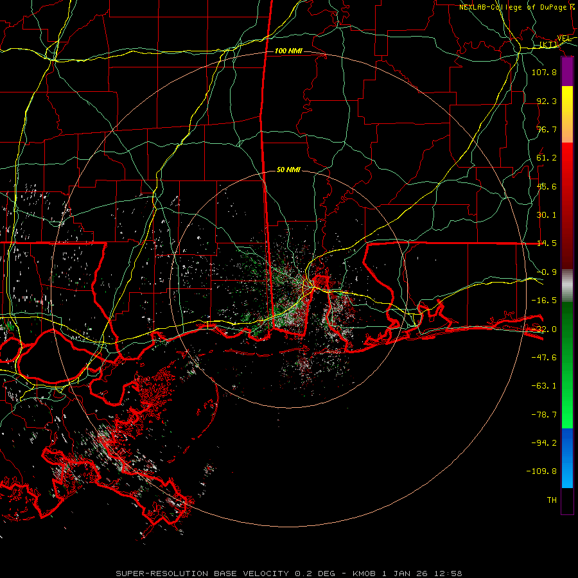The width and height of the screenshot is (578, 578).
Task: Select the -94.2 velocity scale value
Action: click(544, 443)
